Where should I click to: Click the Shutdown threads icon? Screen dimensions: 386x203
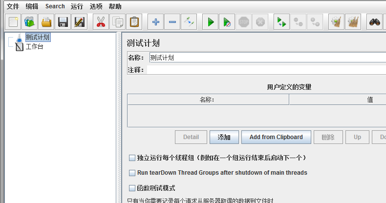pyautogui.click(x=260, y=22)
